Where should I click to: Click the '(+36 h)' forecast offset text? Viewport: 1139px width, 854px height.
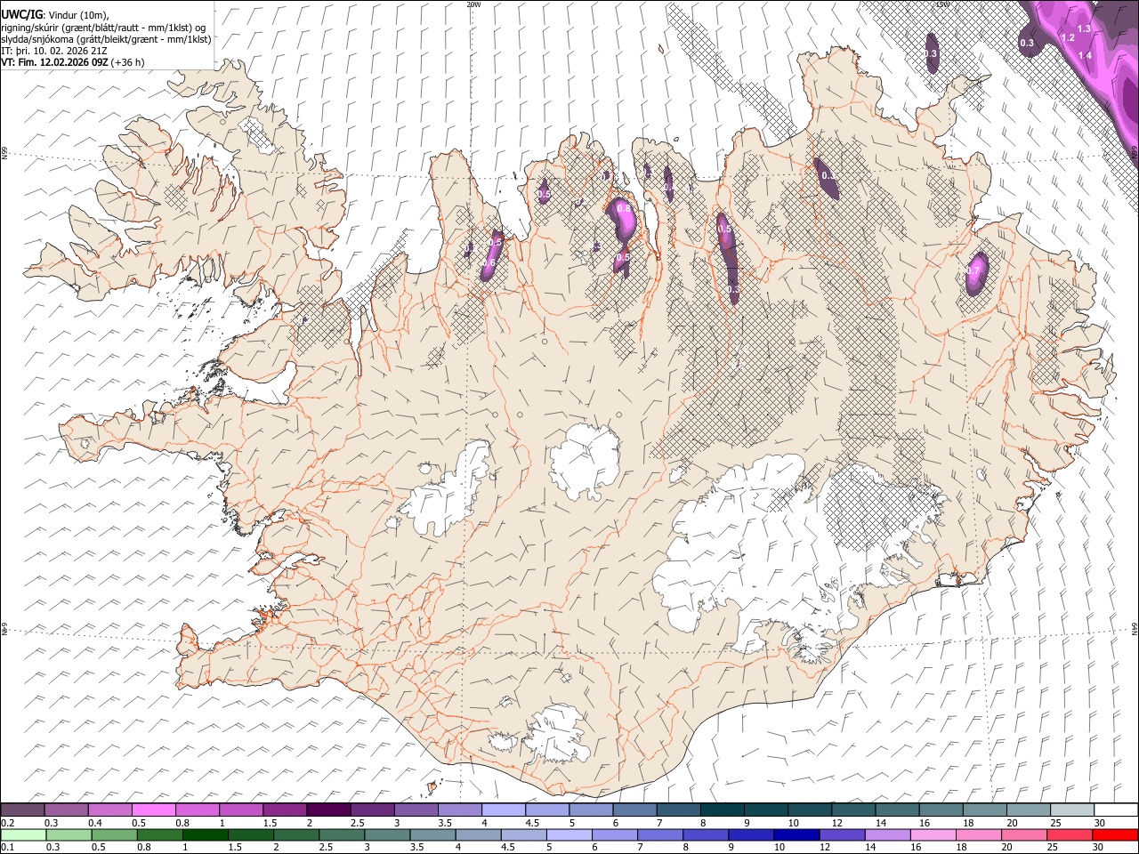pyautogui.click(x=128, y=63)
